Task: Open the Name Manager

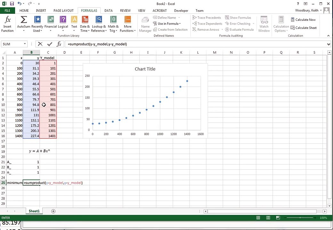Action: coord(145,24)
